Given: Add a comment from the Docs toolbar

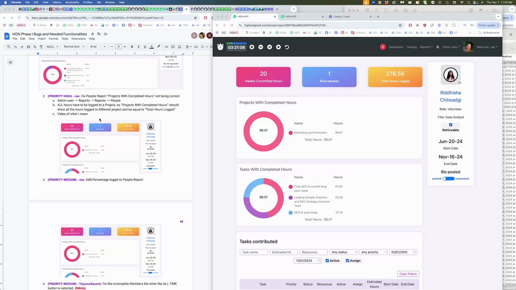Looking at the screenshot, I should (x=174, y=47).
